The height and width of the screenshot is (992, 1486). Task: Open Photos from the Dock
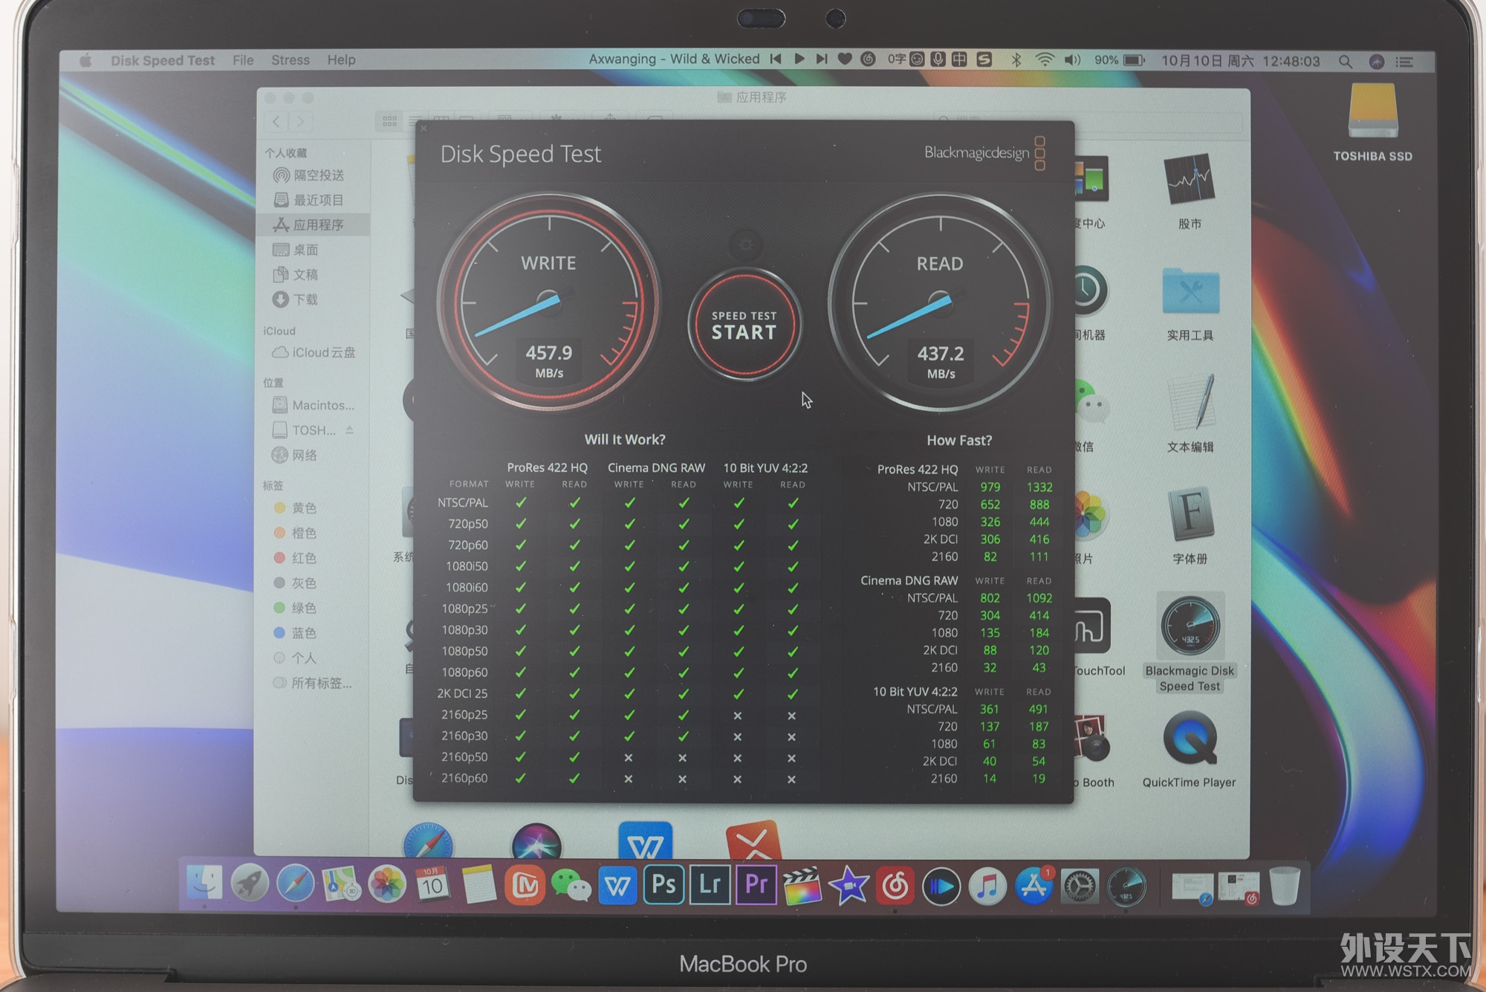(x=387, y=884)
